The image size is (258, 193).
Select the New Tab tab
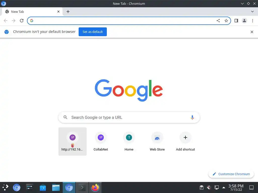[32, 12]
